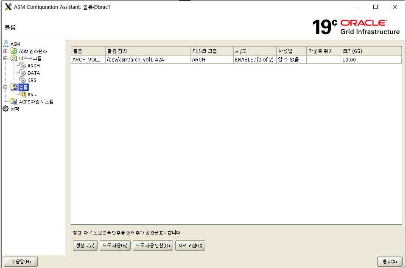Viewport: 406px width, 268px height.
Task: Click the 디스크 그룹 folder icon
Action: pyautogui.click(x=14, y=59)
